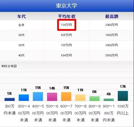The height and width of the screenshot is (127, 134).
Task: Click the orange 600~700万円 bar
Action: click(x=66, y=96)
